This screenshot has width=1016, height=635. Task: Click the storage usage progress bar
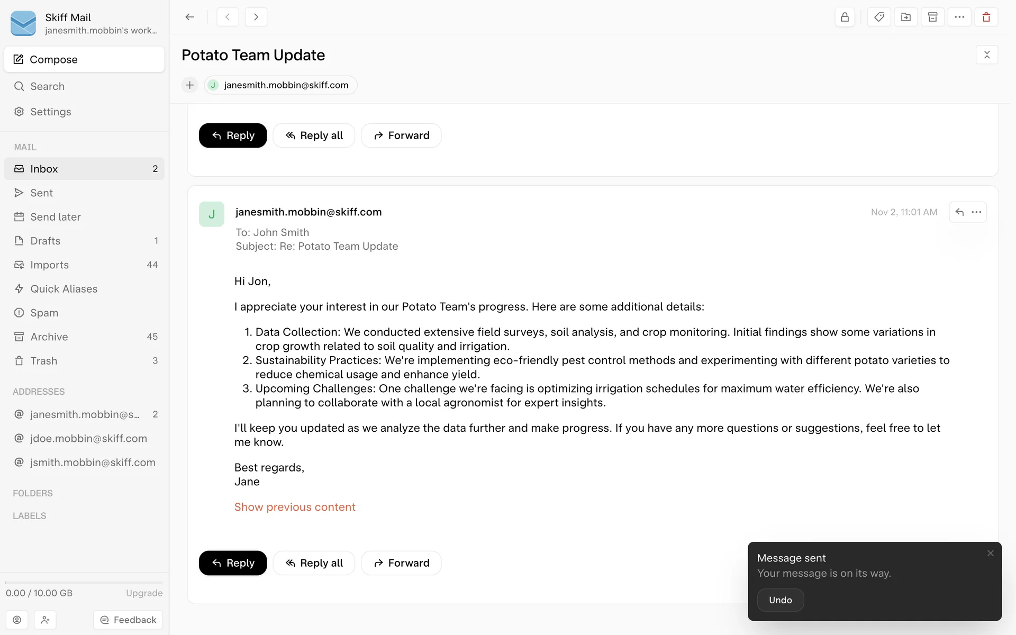84,583
